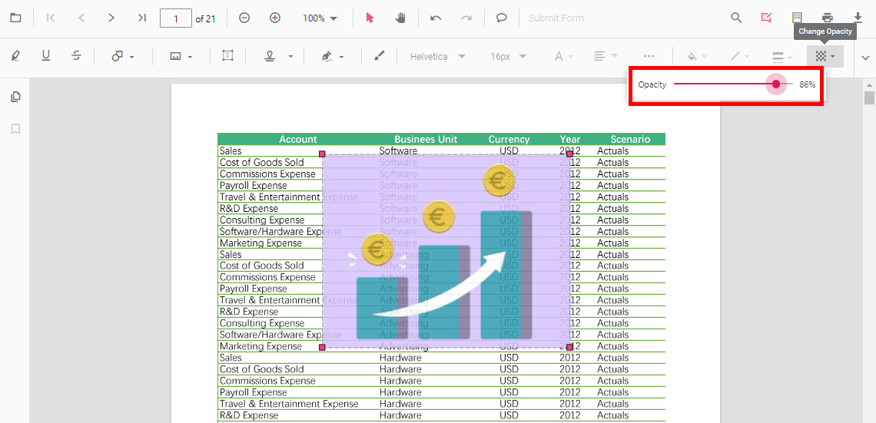
Task: Toggle the edit annotation toolbar
Action: pos(766,18)
